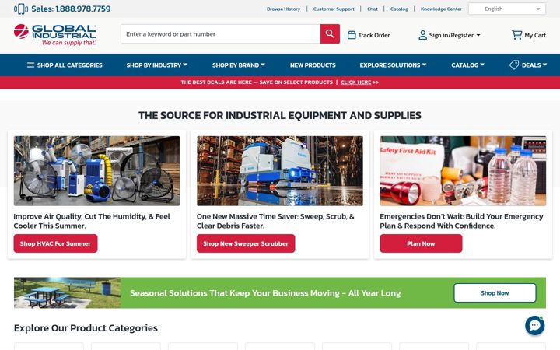Image resolution: width=560 pixels, height=350 pixels.
Task: Expand the Shop By Brand menu
Action: click(239, 65)
